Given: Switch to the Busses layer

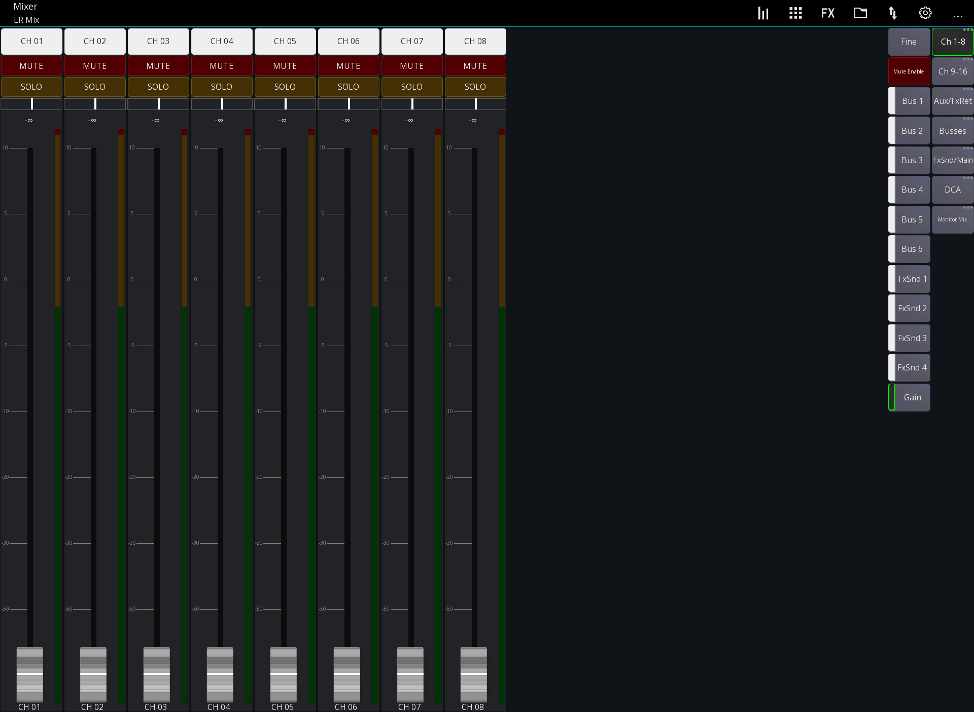Looking at the screenshot, I should (x=952, y=130).
